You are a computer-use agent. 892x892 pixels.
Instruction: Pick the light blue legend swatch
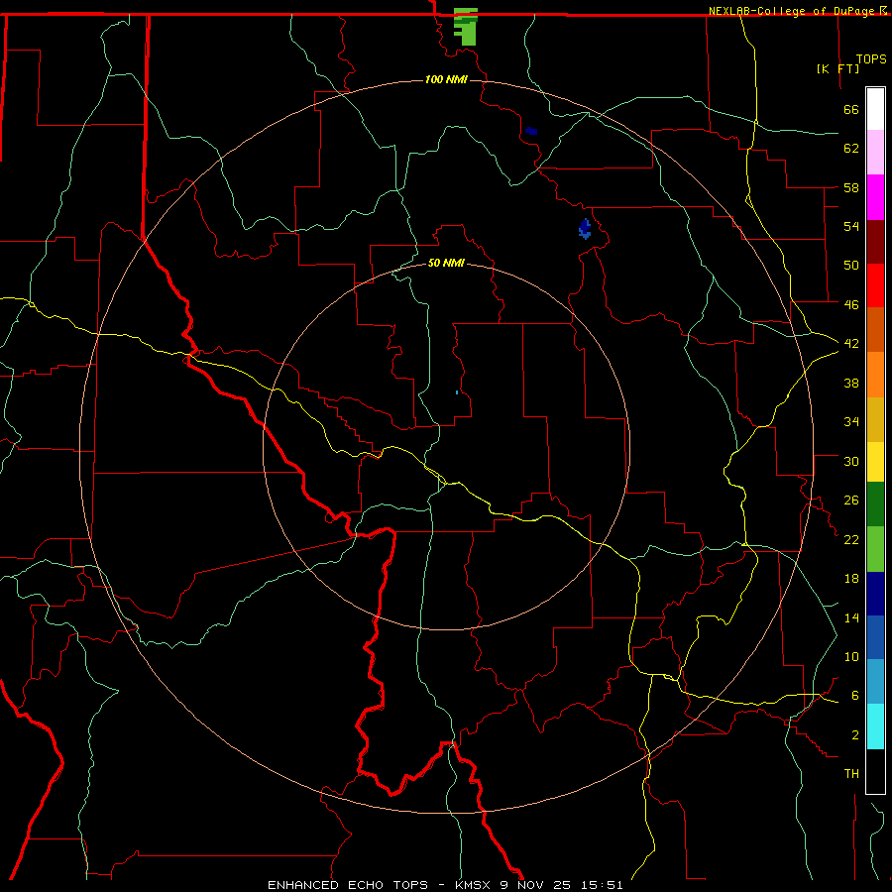tap(875, 682)
